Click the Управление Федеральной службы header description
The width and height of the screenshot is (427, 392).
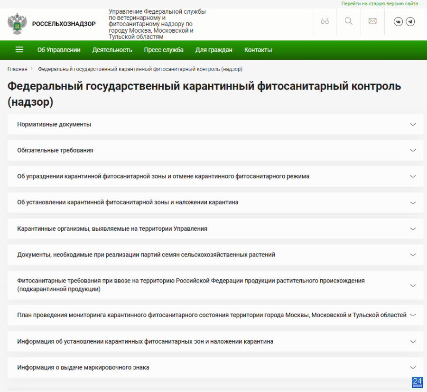click(157, 24)
